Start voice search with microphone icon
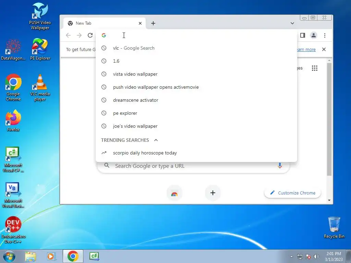The height and width of the screenshot is (263, 351). point(280,166)
